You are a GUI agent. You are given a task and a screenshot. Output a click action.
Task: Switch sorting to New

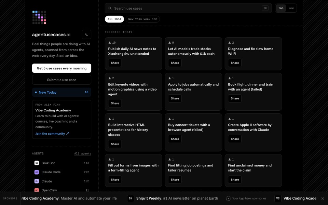291,8
